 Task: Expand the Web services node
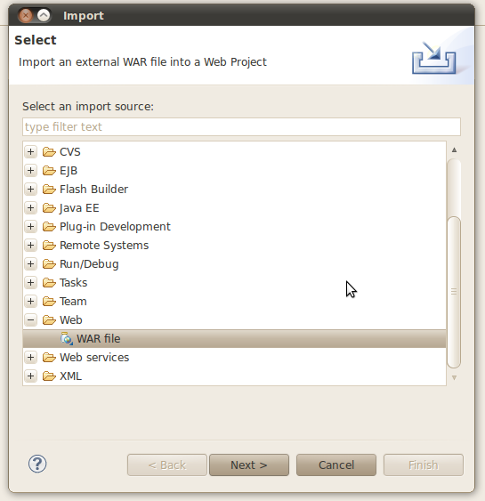pos(30,357)
